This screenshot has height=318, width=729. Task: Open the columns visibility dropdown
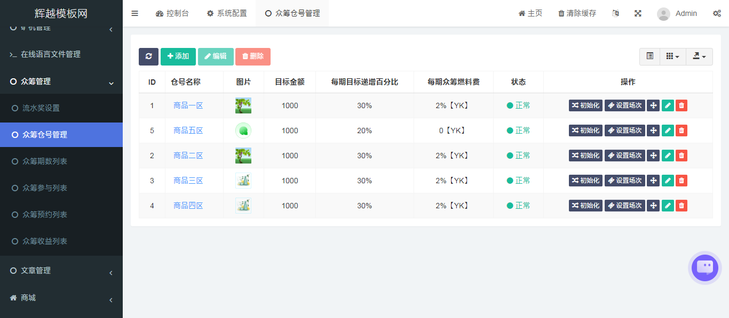[x=672, y=56]
